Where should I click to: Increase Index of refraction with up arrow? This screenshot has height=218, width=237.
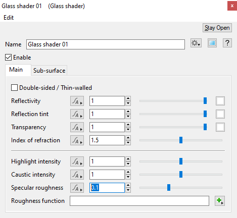[128, 138]
